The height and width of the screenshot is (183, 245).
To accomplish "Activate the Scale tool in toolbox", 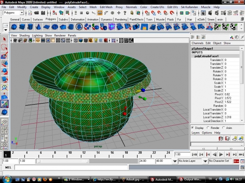I will (4, 80).
